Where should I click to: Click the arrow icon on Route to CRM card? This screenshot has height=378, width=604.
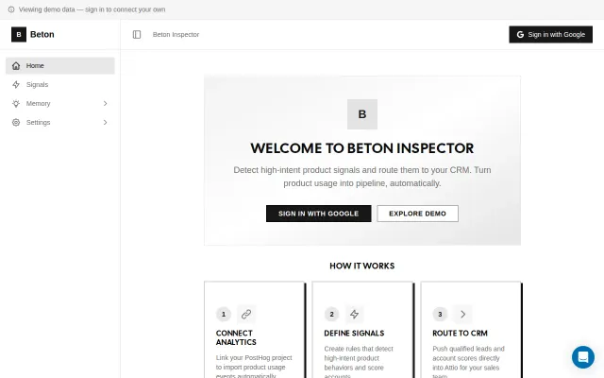[x=462, y=315]
